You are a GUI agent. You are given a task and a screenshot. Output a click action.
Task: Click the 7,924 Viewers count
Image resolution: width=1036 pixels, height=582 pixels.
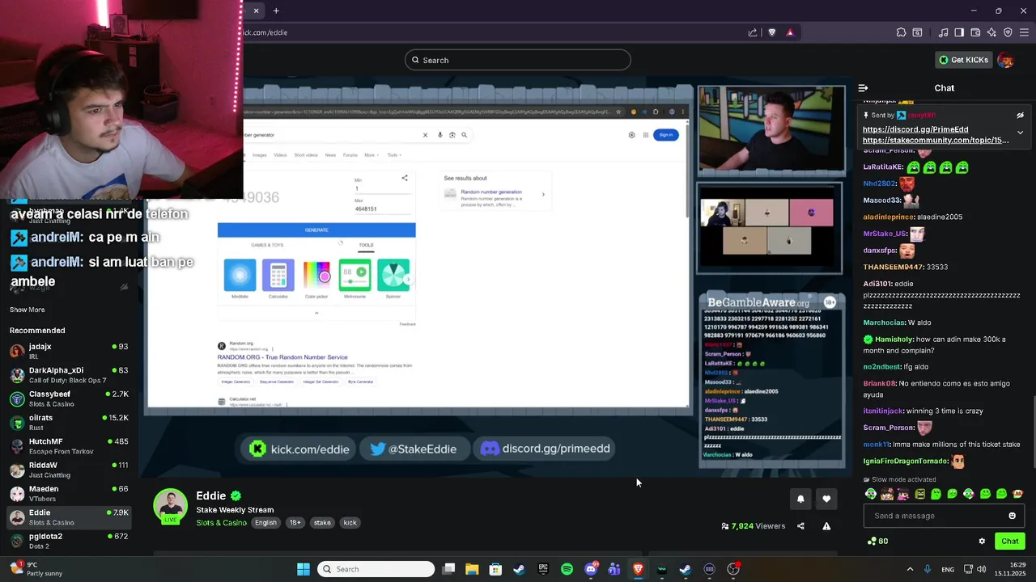click(x=754, y=526)
